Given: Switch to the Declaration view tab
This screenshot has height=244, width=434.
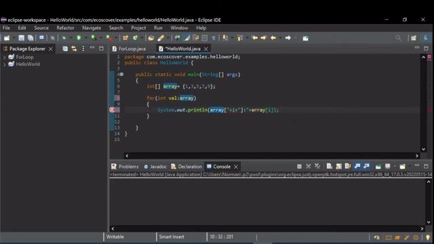Looking at the screenshot, I should pyautogui.click(x=186, y=167).
